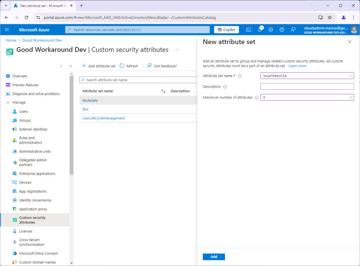Open the notifications bell icon
Screen dimensions: 360x266
[x=260, y=30]
